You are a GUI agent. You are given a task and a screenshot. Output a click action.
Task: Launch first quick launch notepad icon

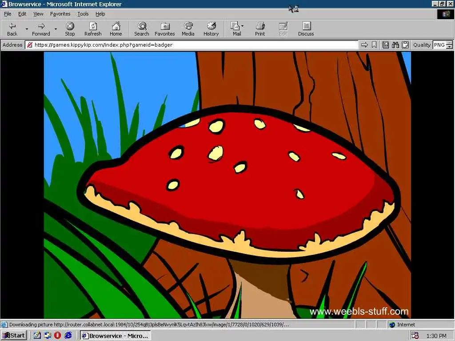point(37,336)
